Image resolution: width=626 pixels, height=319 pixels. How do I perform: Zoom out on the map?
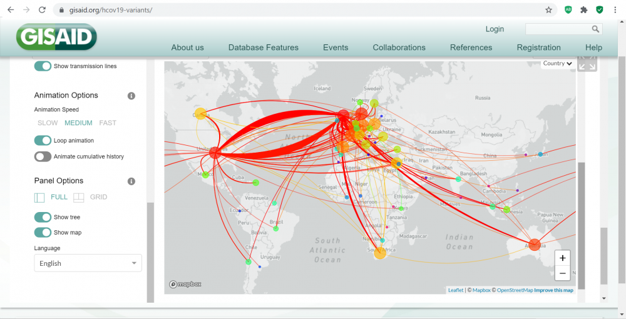[x=562, y=273]
